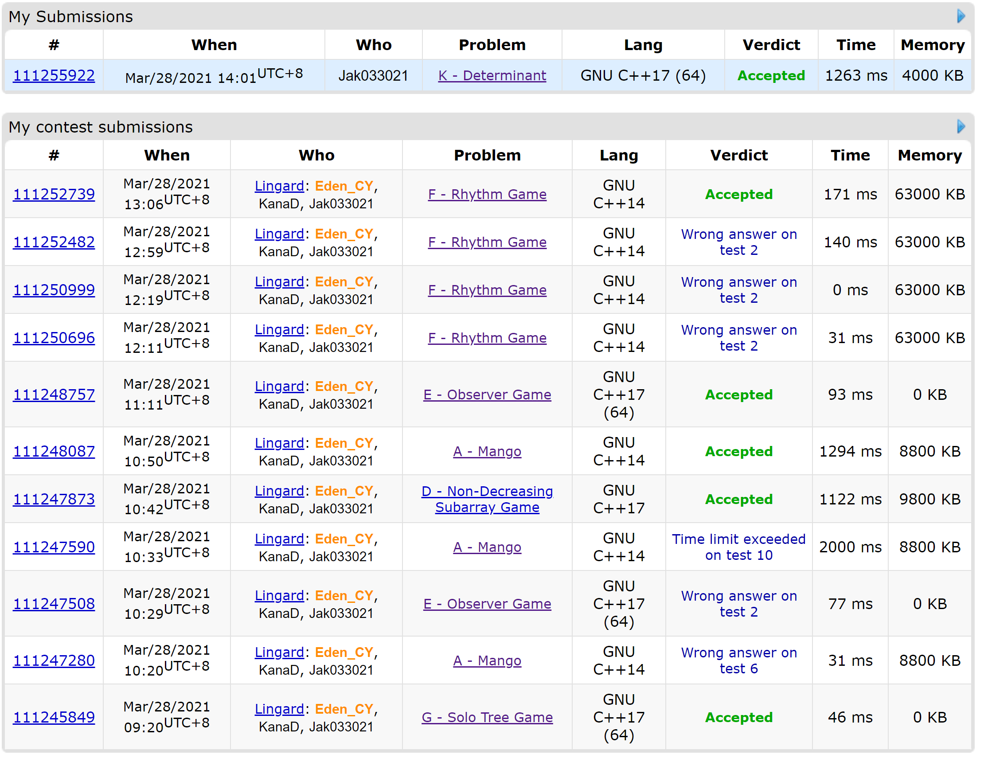Image resolution: width=984 pixels, height=762 pixels.
Task: Click Wrong answer on test 6 verdict
Action: coord(738,660)
